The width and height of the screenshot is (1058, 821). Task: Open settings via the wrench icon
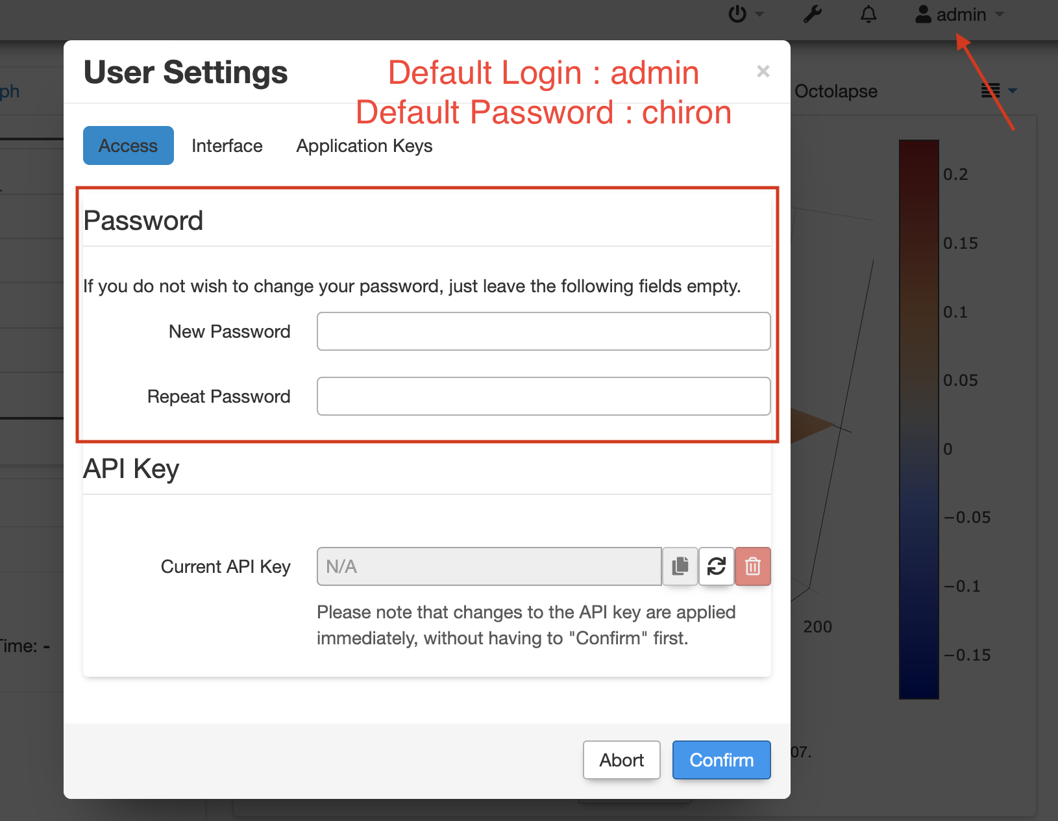tap(813, 14)
